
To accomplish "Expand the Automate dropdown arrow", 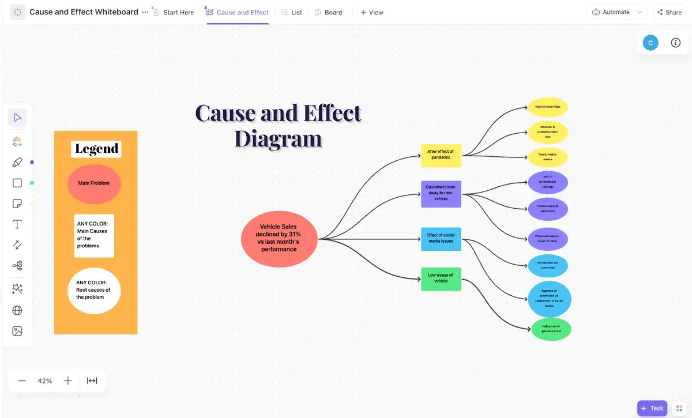I will [x=640, y=12].
